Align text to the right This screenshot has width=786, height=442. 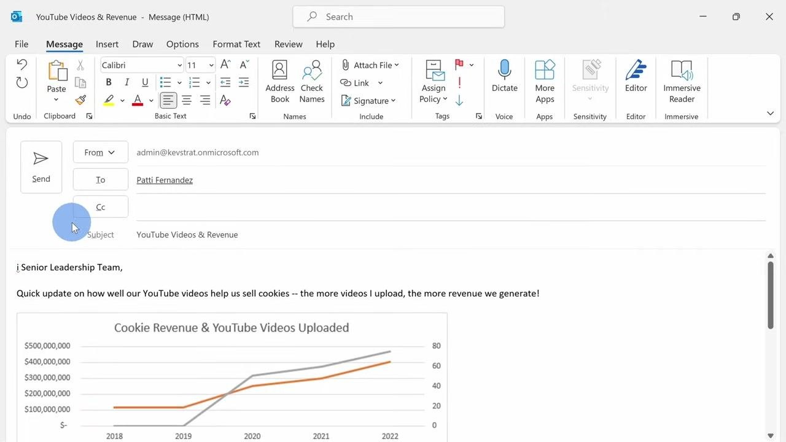[205, 100]
